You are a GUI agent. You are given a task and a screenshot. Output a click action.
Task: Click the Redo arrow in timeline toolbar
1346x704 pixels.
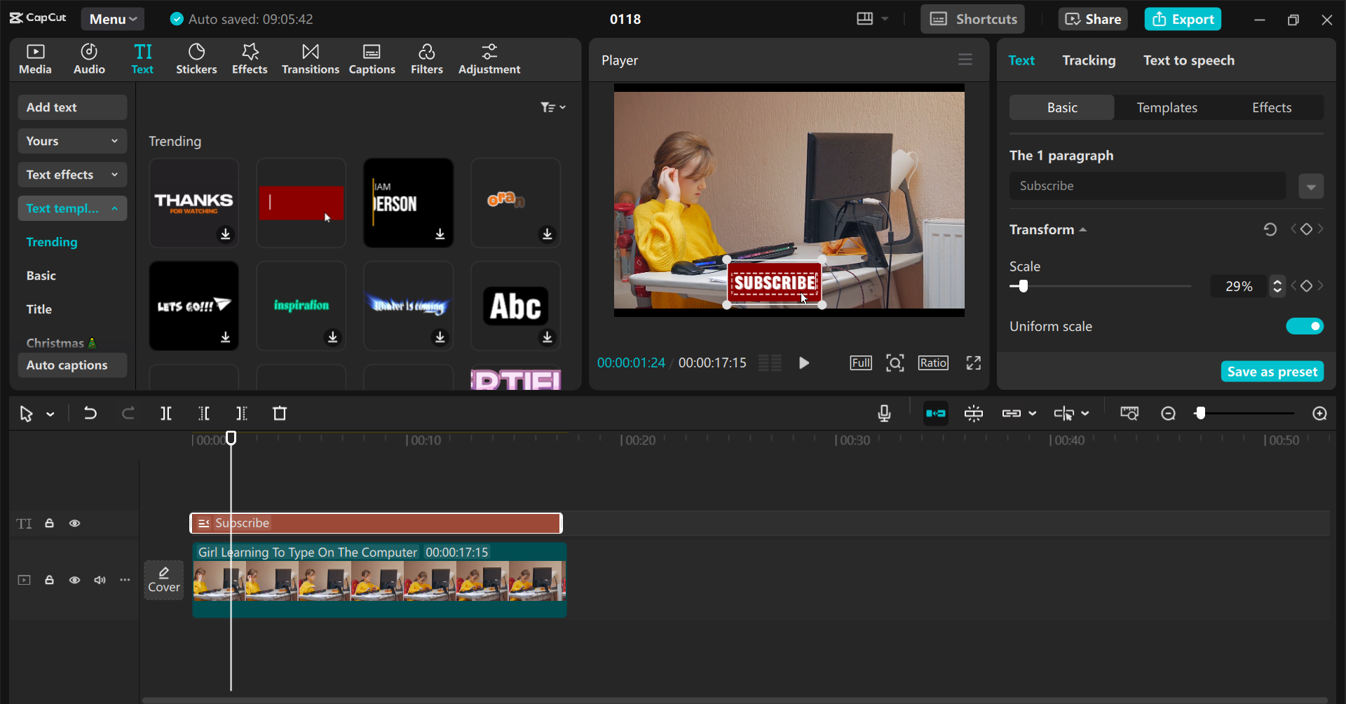tap(128, 414)
